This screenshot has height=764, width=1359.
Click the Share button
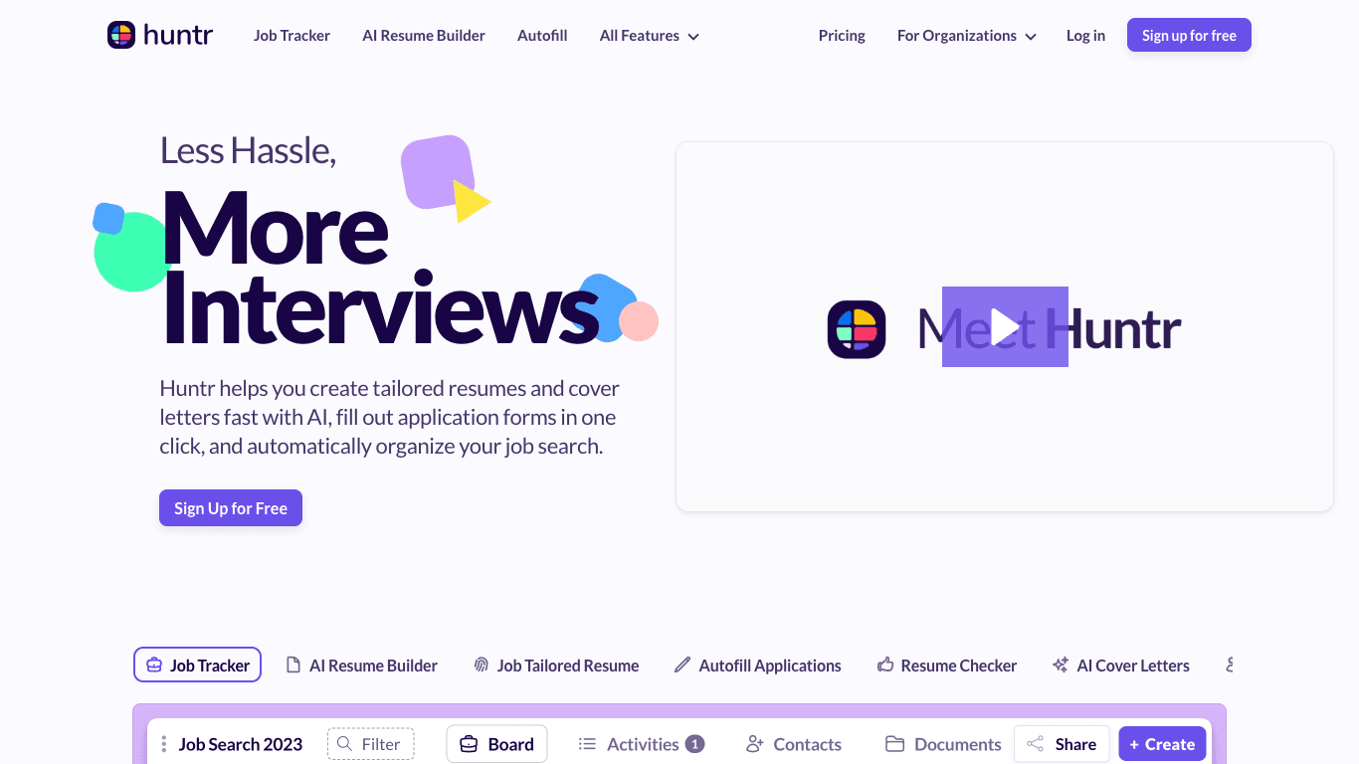coord(1062,744)
